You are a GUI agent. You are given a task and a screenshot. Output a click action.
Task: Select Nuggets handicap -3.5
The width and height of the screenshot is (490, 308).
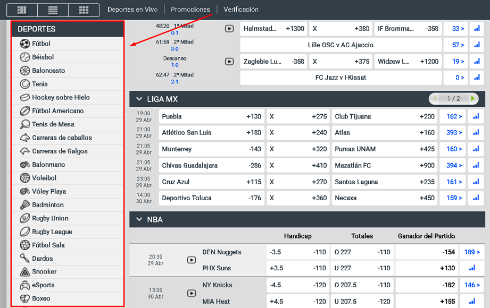298,252
